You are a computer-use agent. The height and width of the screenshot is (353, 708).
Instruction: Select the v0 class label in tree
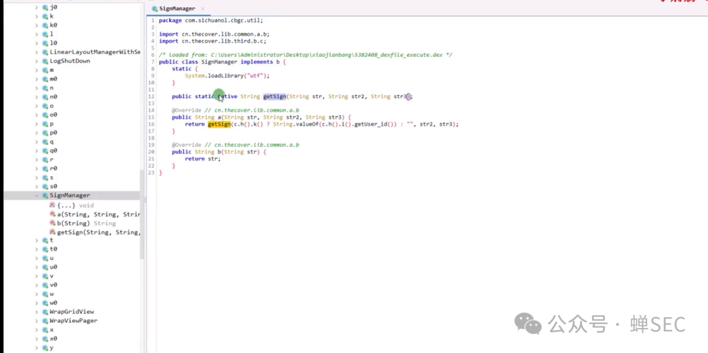point(53,285)
